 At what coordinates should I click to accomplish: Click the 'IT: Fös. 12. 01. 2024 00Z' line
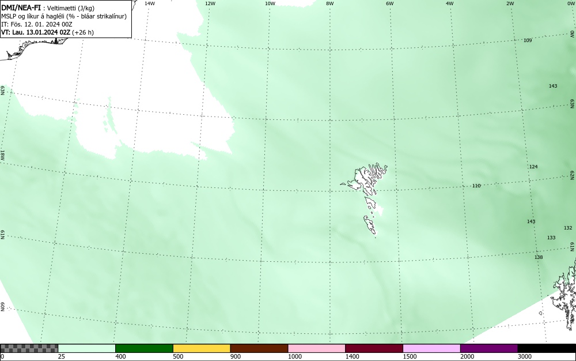37,24
